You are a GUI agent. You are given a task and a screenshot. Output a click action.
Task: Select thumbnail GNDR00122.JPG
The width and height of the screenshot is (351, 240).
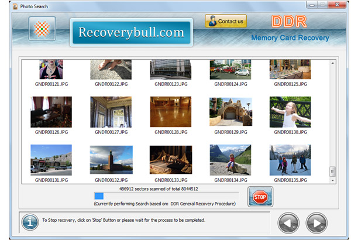(x=111, y=70)
